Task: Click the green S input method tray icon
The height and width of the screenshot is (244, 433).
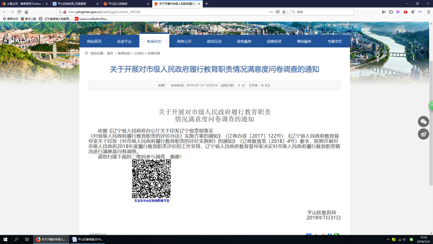Action: 411,240
